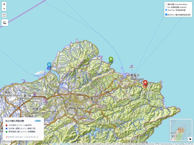Click the blue legend dot
The width and height of the screenshot is (194, 145).
[6, 129]
